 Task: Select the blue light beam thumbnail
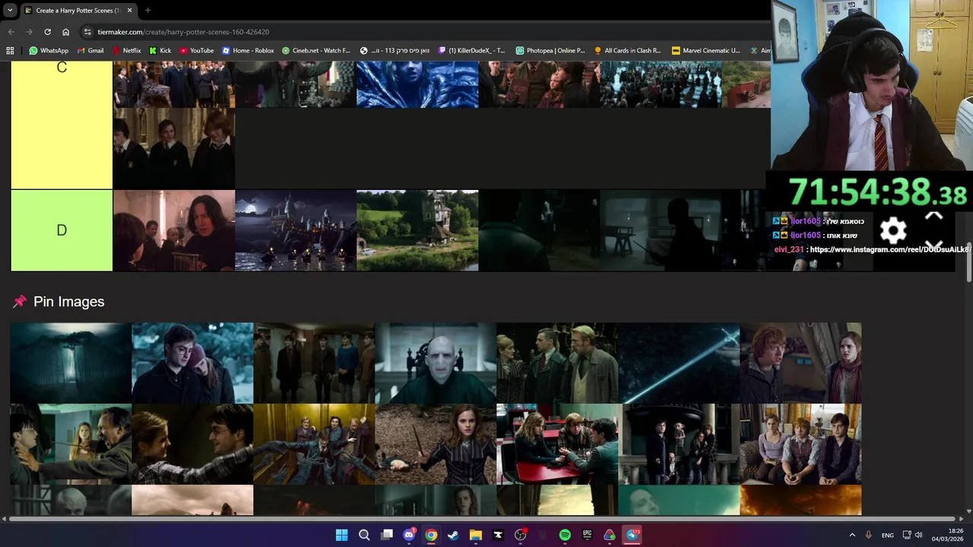(679, 363)
